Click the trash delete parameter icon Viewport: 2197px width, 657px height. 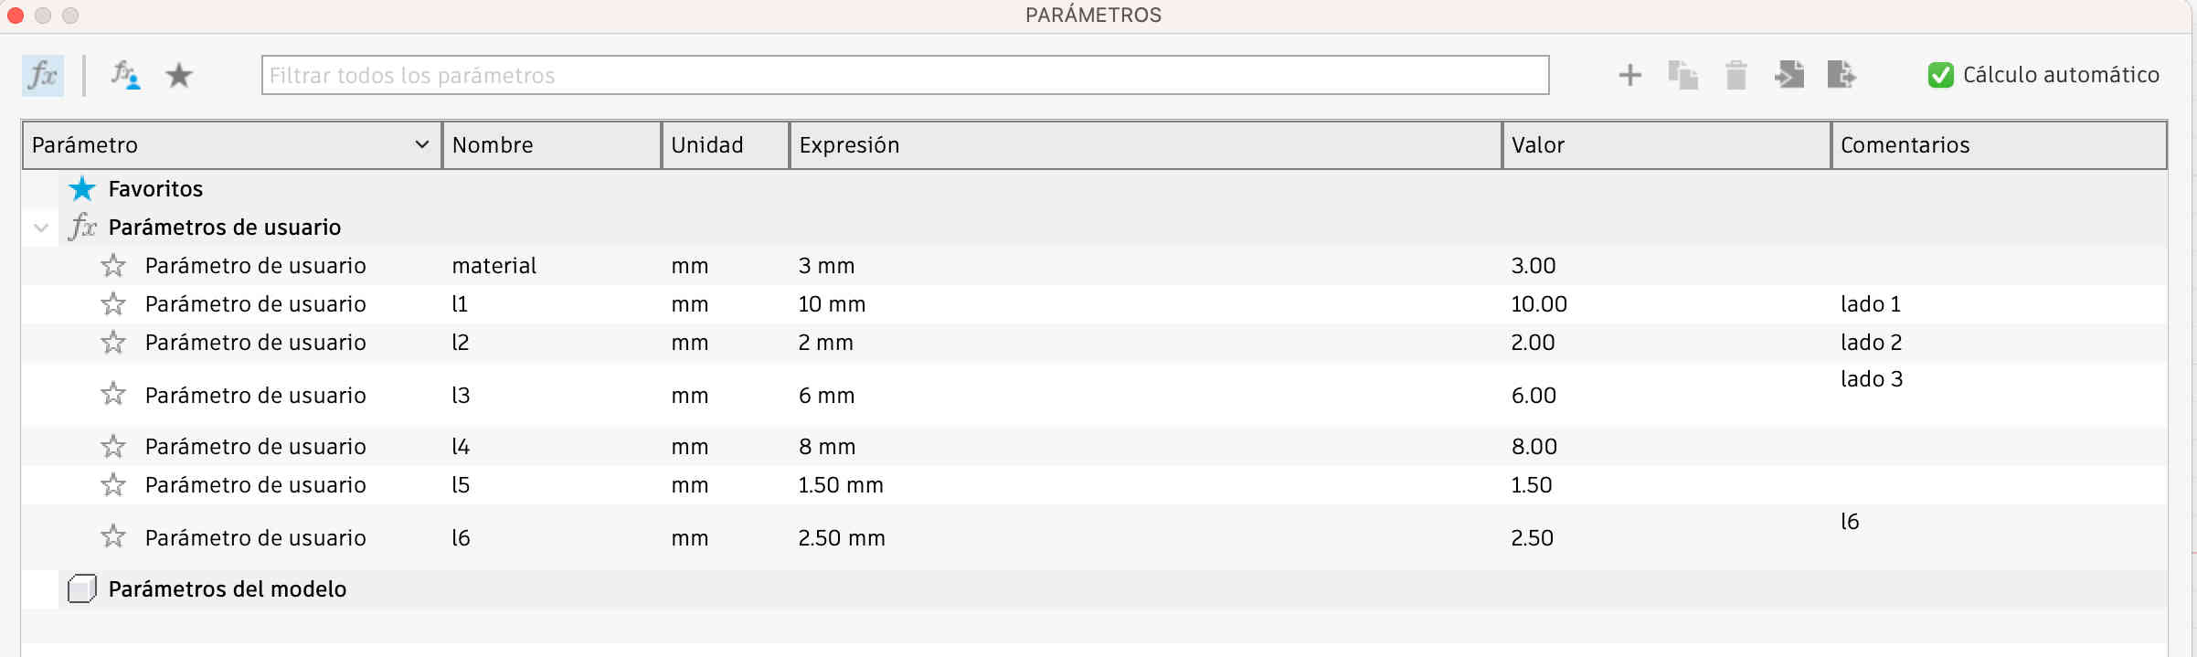pyautogui.click(x=1735, y=75)
